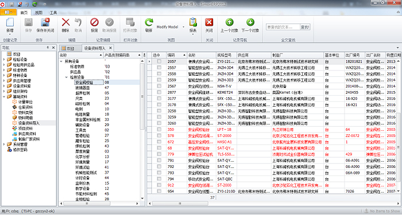Click the red 关闭 (Close) ribbon icon
Viewport: 402px width, 215px height.
click(209, 22)
